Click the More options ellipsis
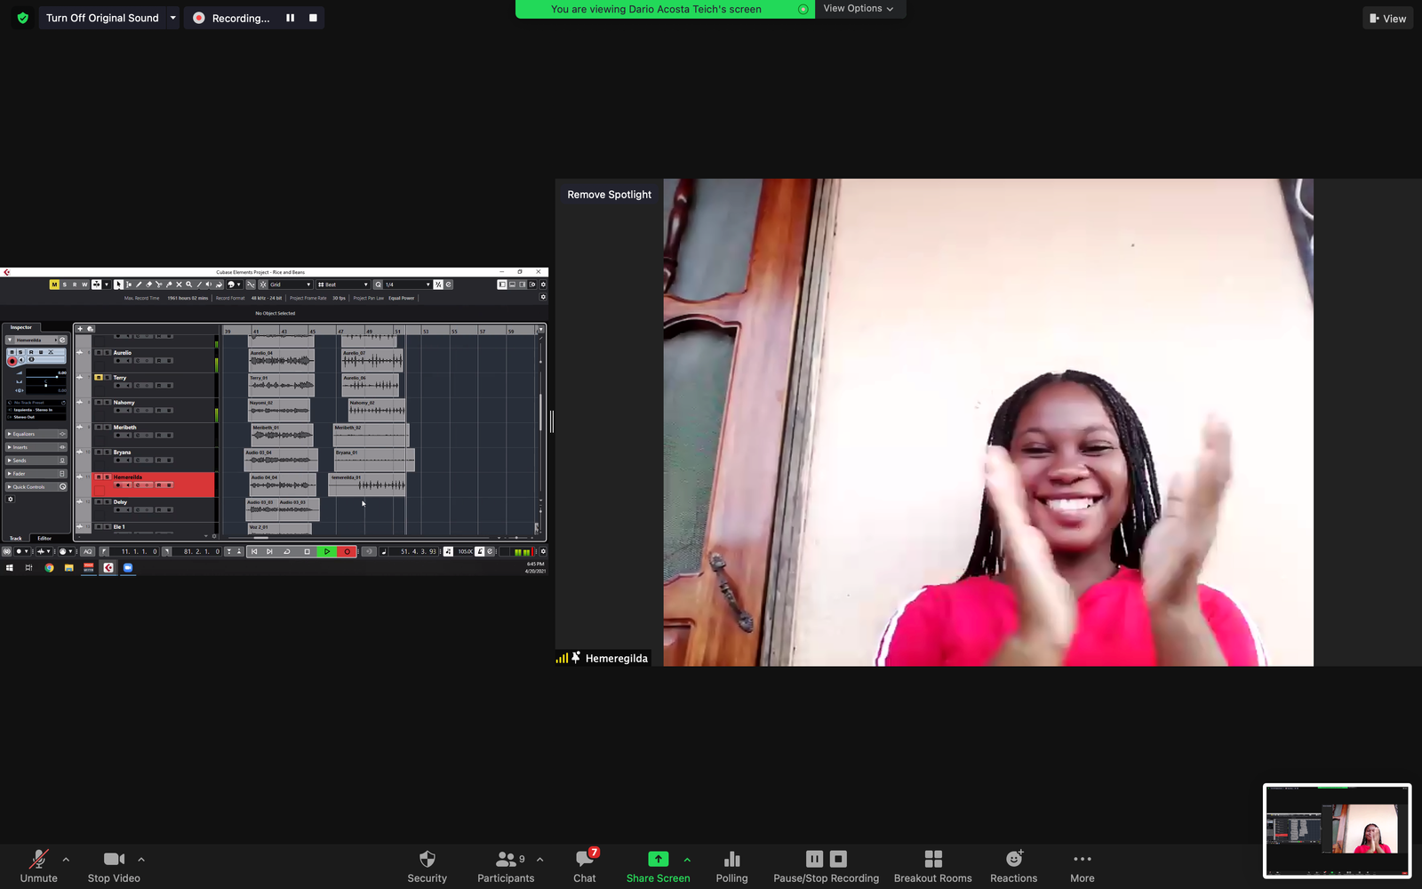Screen dimensions: 1422x889 point(1082,866)
